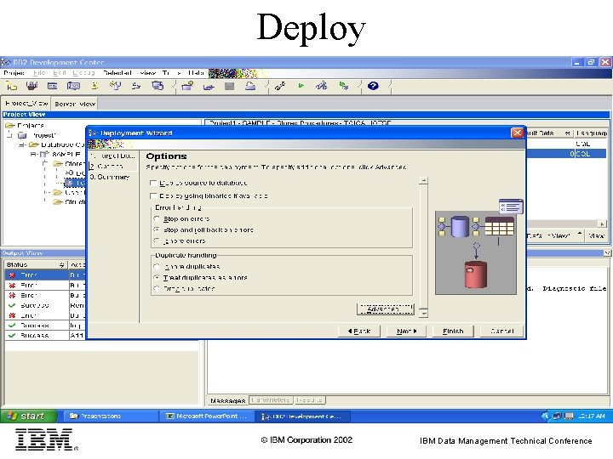613x459 pixels.
Task: Open the Windows start button
Action: (28, 416)
